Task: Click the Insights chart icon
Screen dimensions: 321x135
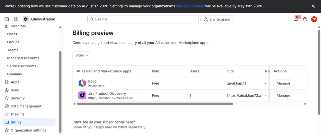Action: (x=7, y=114)
